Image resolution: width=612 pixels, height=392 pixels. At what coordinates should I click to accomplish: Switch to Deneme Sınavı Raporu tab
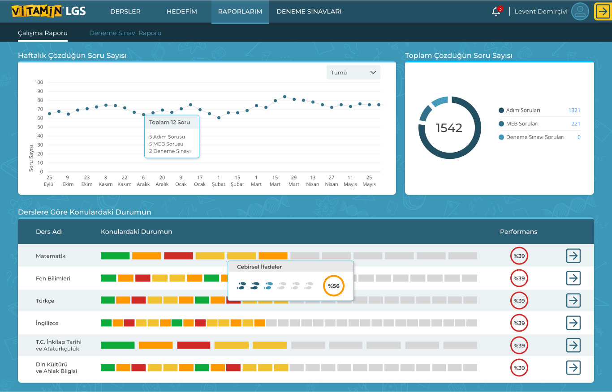point(125,33)
